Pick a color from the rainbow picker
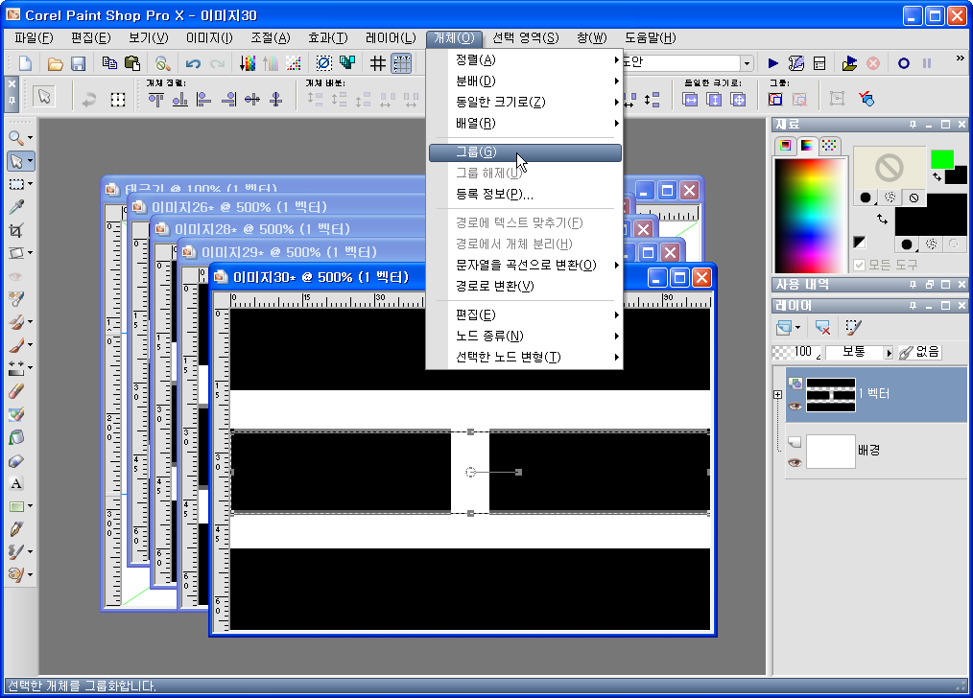 [x=811, y=215]
